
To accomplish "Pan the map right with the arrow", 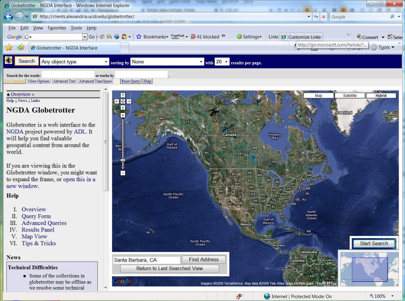I will pyautogui.click(x=129, y=101).
